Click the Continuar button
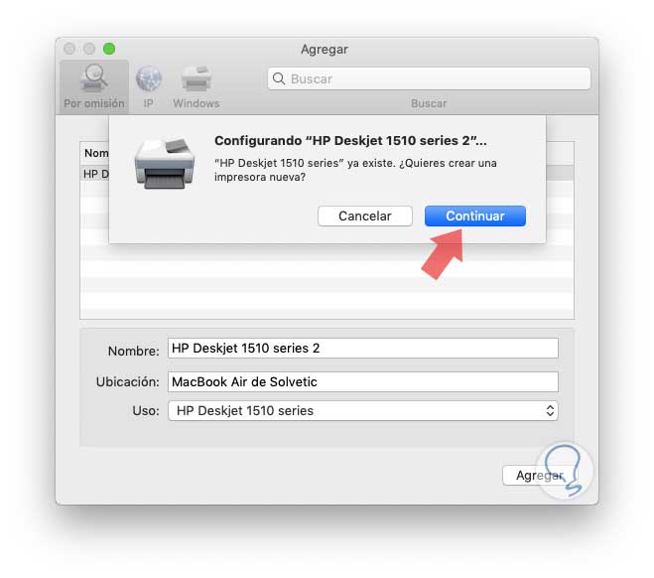Image resolution: width=654 pixels, height=578 pixels. click(475, 216)
